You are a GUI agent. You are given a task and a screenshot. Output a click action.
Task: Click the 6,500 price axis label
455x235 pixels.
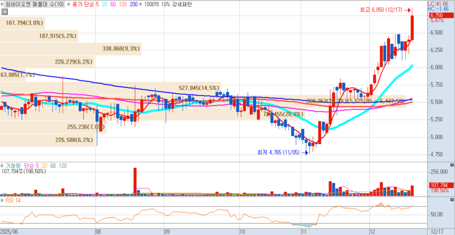point(436,33)
